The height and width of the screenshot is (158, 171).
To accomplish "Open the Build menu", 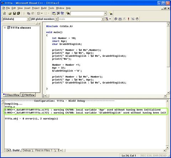I will (x=44, y=8).
